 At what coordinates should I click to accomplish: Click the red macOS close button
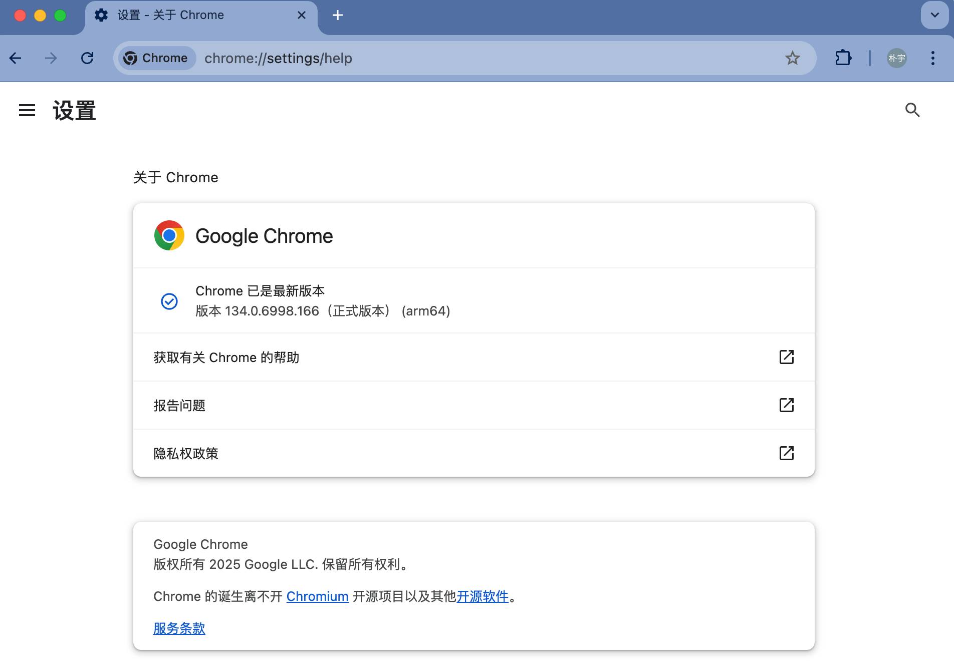pyautogui.click(x=20, y=16)
